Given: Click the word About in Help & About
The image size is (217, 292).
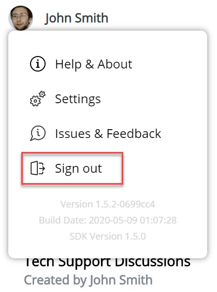Looking at the screenshot, I should (115, 64).
